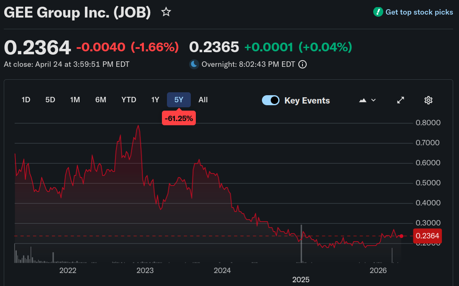Open the chart type mountain icon

363,100
